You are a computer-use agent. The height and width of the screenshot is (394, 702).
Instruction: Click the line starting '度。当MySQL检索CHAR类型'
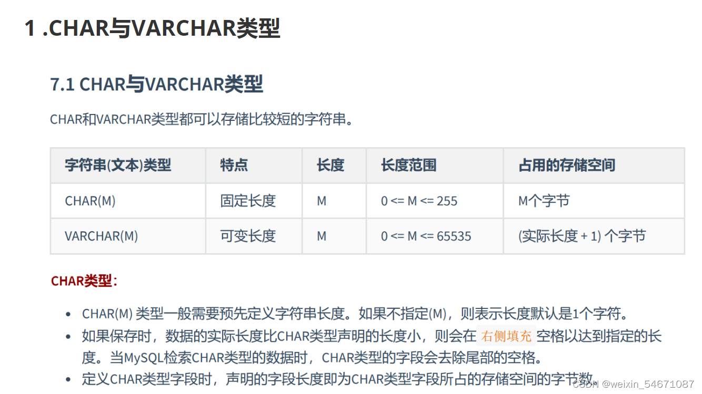click(x=312, y=358)
